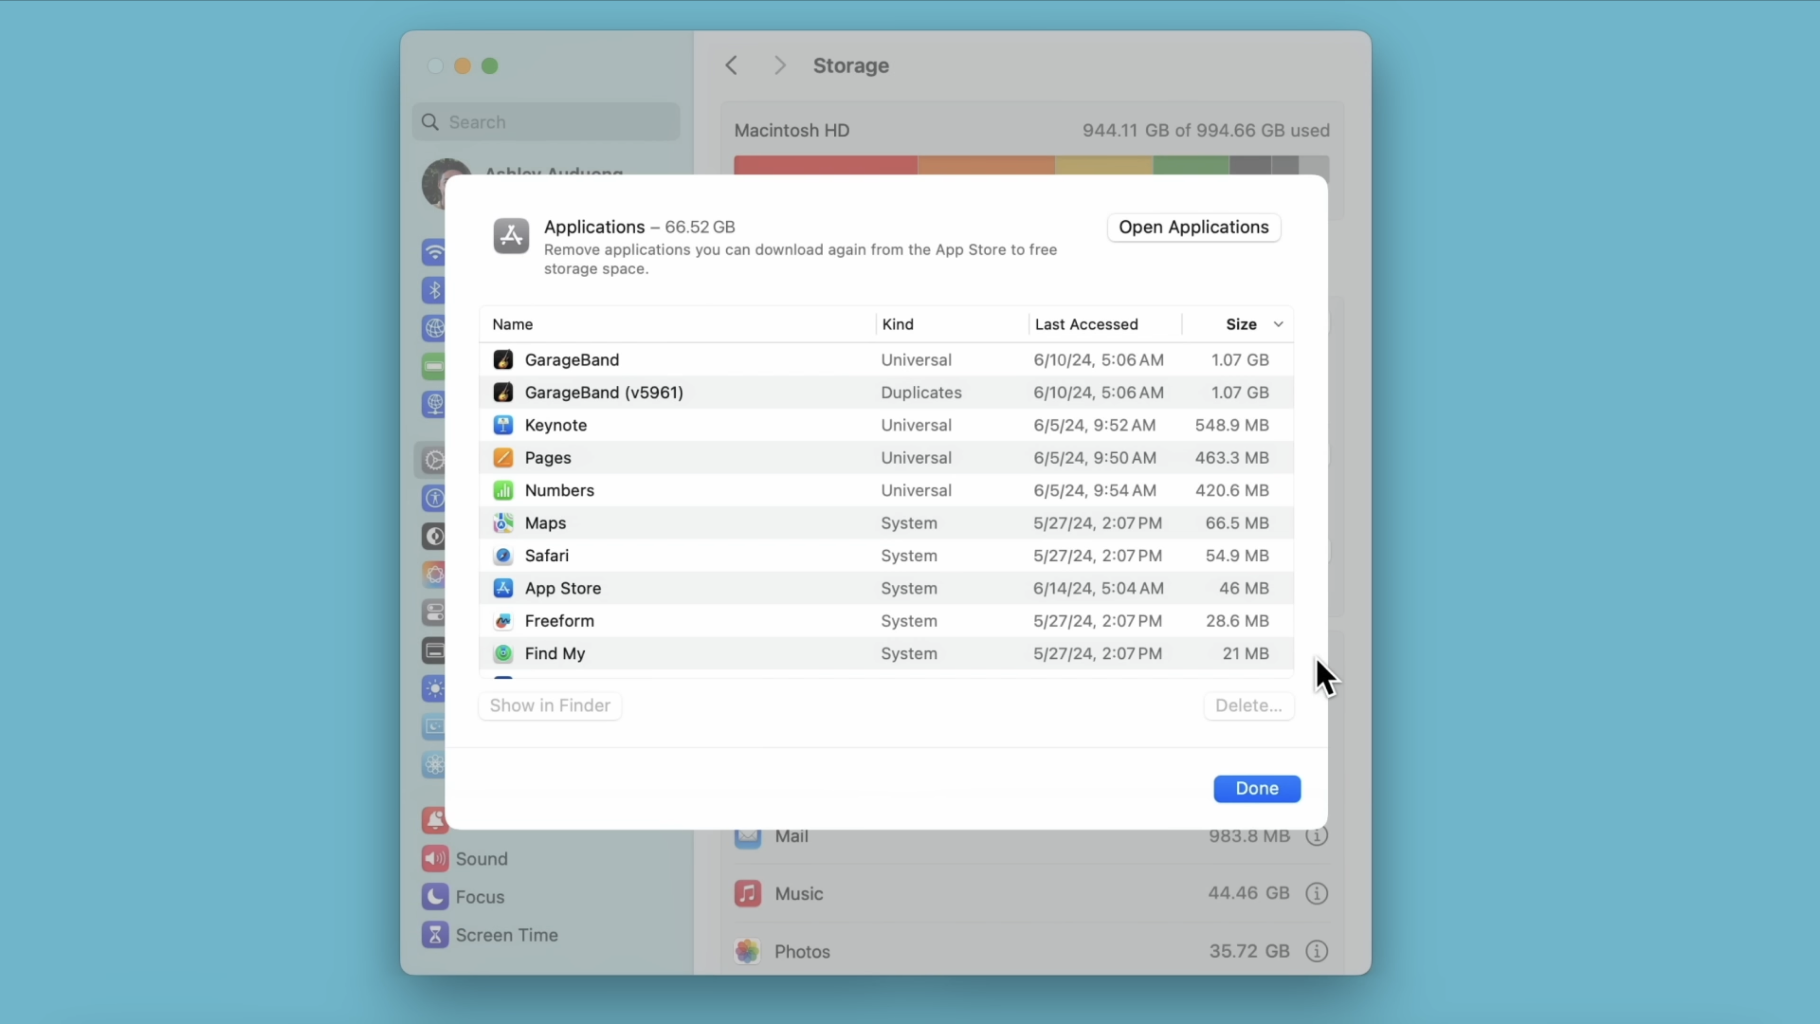Sort by the Kind column header
The image size is (1820, 1024).
pos(897,324)
